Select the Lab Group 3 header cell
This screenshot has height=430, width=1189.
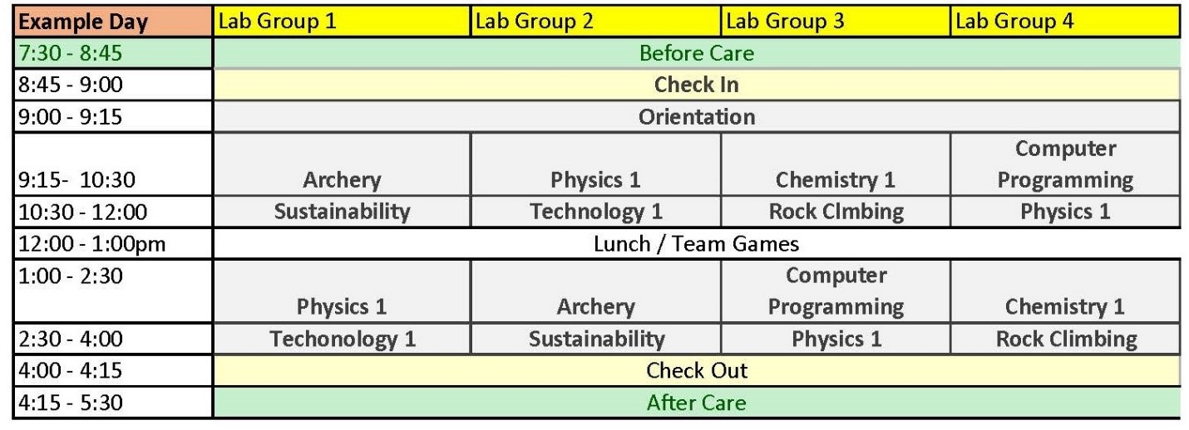(835, 22)
